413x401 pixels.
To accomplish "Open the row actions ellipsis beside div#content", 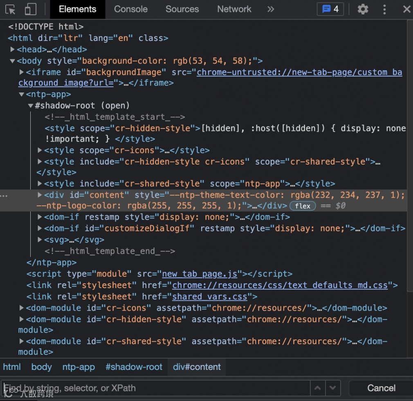I will (4, 196).
